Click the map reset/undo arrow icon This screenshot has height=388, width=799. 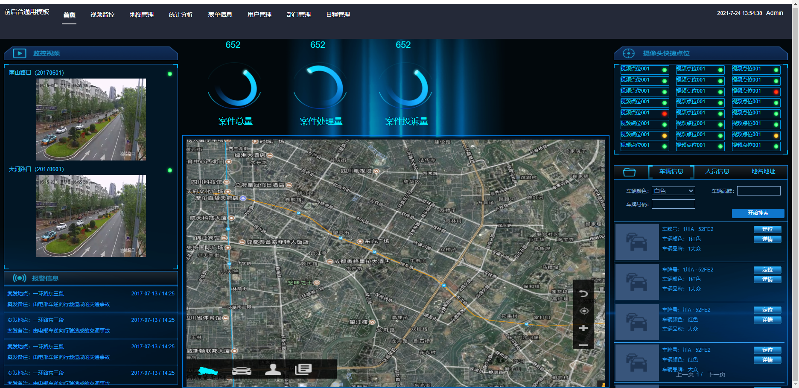583,293
